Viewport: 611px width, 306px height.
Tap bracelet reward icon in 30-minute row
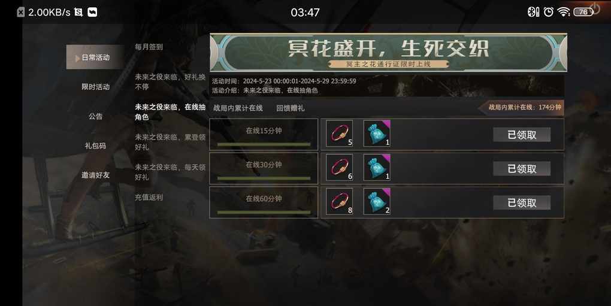340,168
